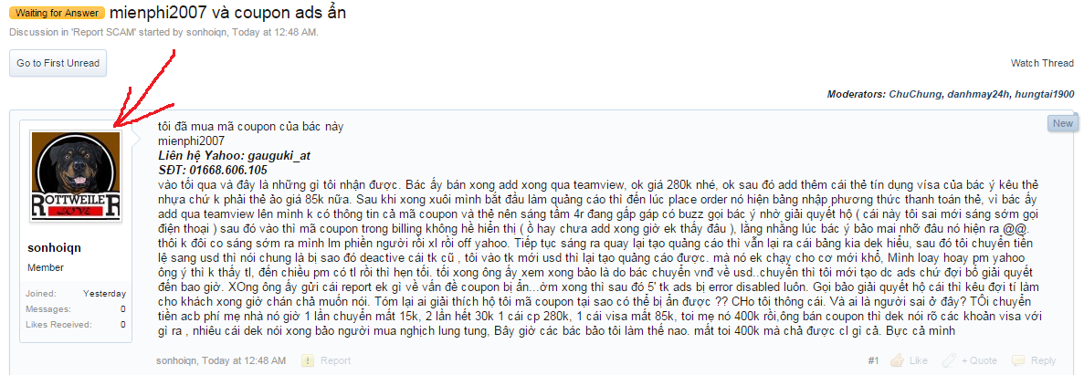Open the Rottweiler avatar image of sonhoiqn

click(76, 177)
